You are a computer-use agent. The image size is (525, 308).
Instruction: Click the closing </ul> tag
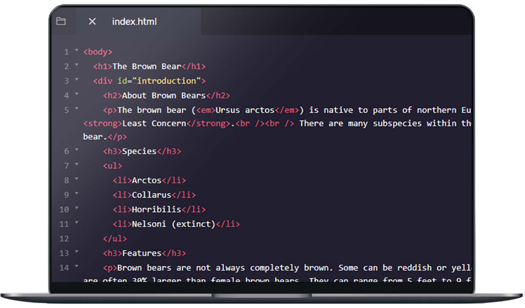point(115,239)
